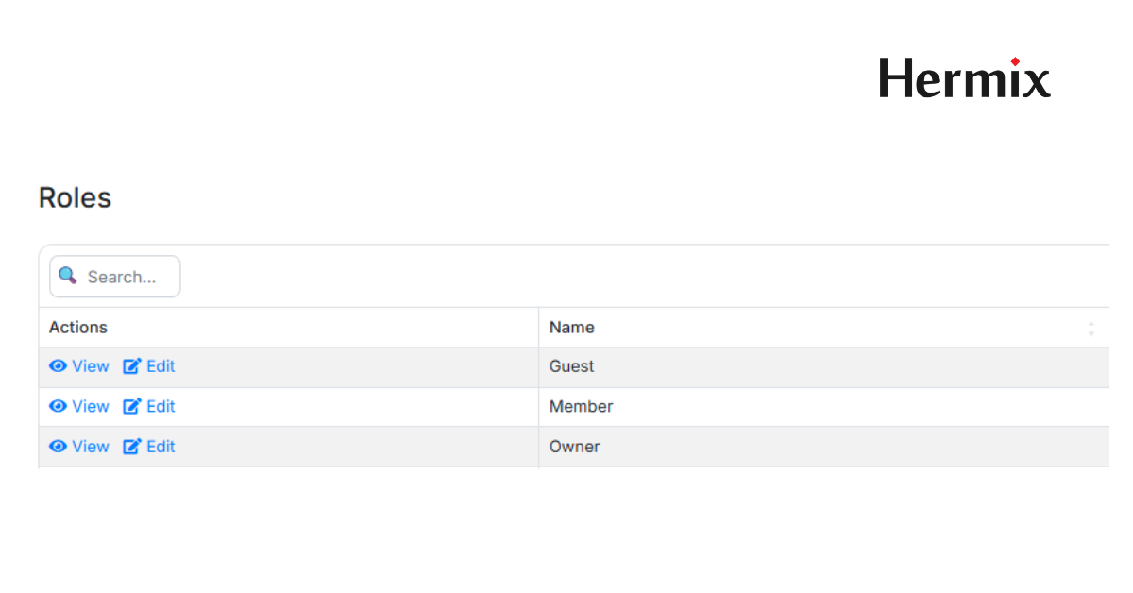Select the Member name cell
1133x593 pixels.
pos(582,406)
